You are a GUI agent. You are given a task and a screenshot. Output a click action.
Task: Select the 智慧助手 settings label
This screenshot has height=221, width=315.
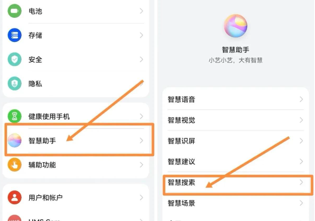[x=42, y=141]
